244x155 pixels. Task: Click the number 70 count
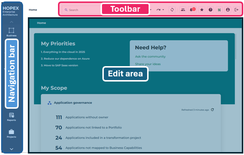[59, 127]
